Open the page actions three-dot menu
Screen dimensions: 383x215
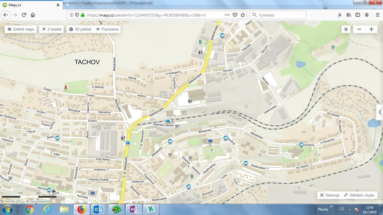[x=227, y=15]
